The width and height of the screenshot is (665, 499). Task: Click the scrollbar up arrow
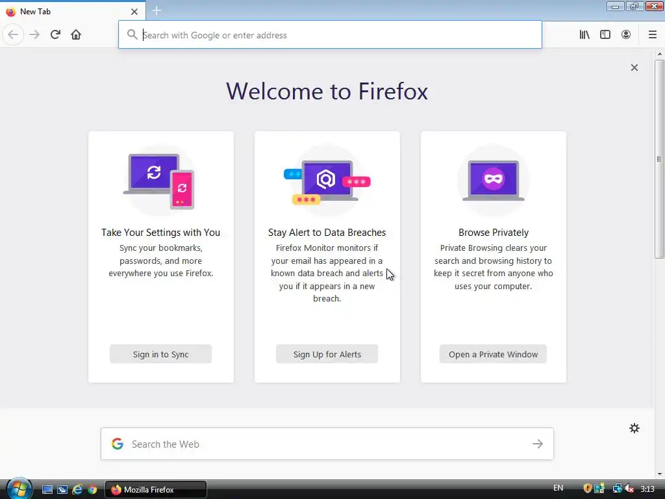point(659,54)
